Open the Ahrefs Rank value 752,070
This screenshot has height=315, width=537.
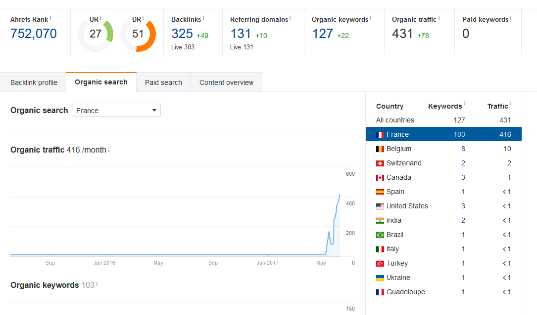(34, 34)
